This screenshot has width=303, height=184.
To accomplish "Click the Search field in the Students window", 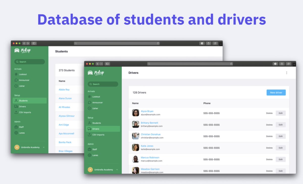I will click(x=30, y=62).
